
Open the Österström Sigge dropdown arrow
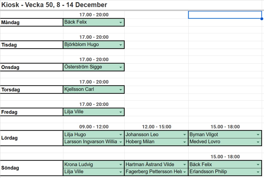coord(121,68)
